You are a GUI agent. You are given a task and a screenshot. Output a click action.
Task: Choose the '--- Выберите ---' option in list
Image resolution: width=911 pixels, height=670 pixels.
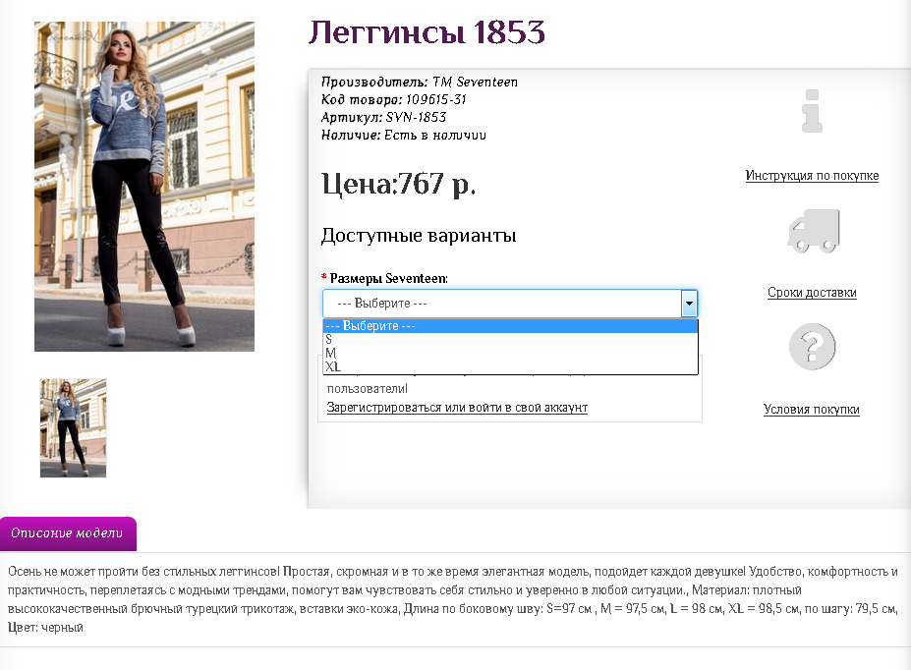click(510, 326)
